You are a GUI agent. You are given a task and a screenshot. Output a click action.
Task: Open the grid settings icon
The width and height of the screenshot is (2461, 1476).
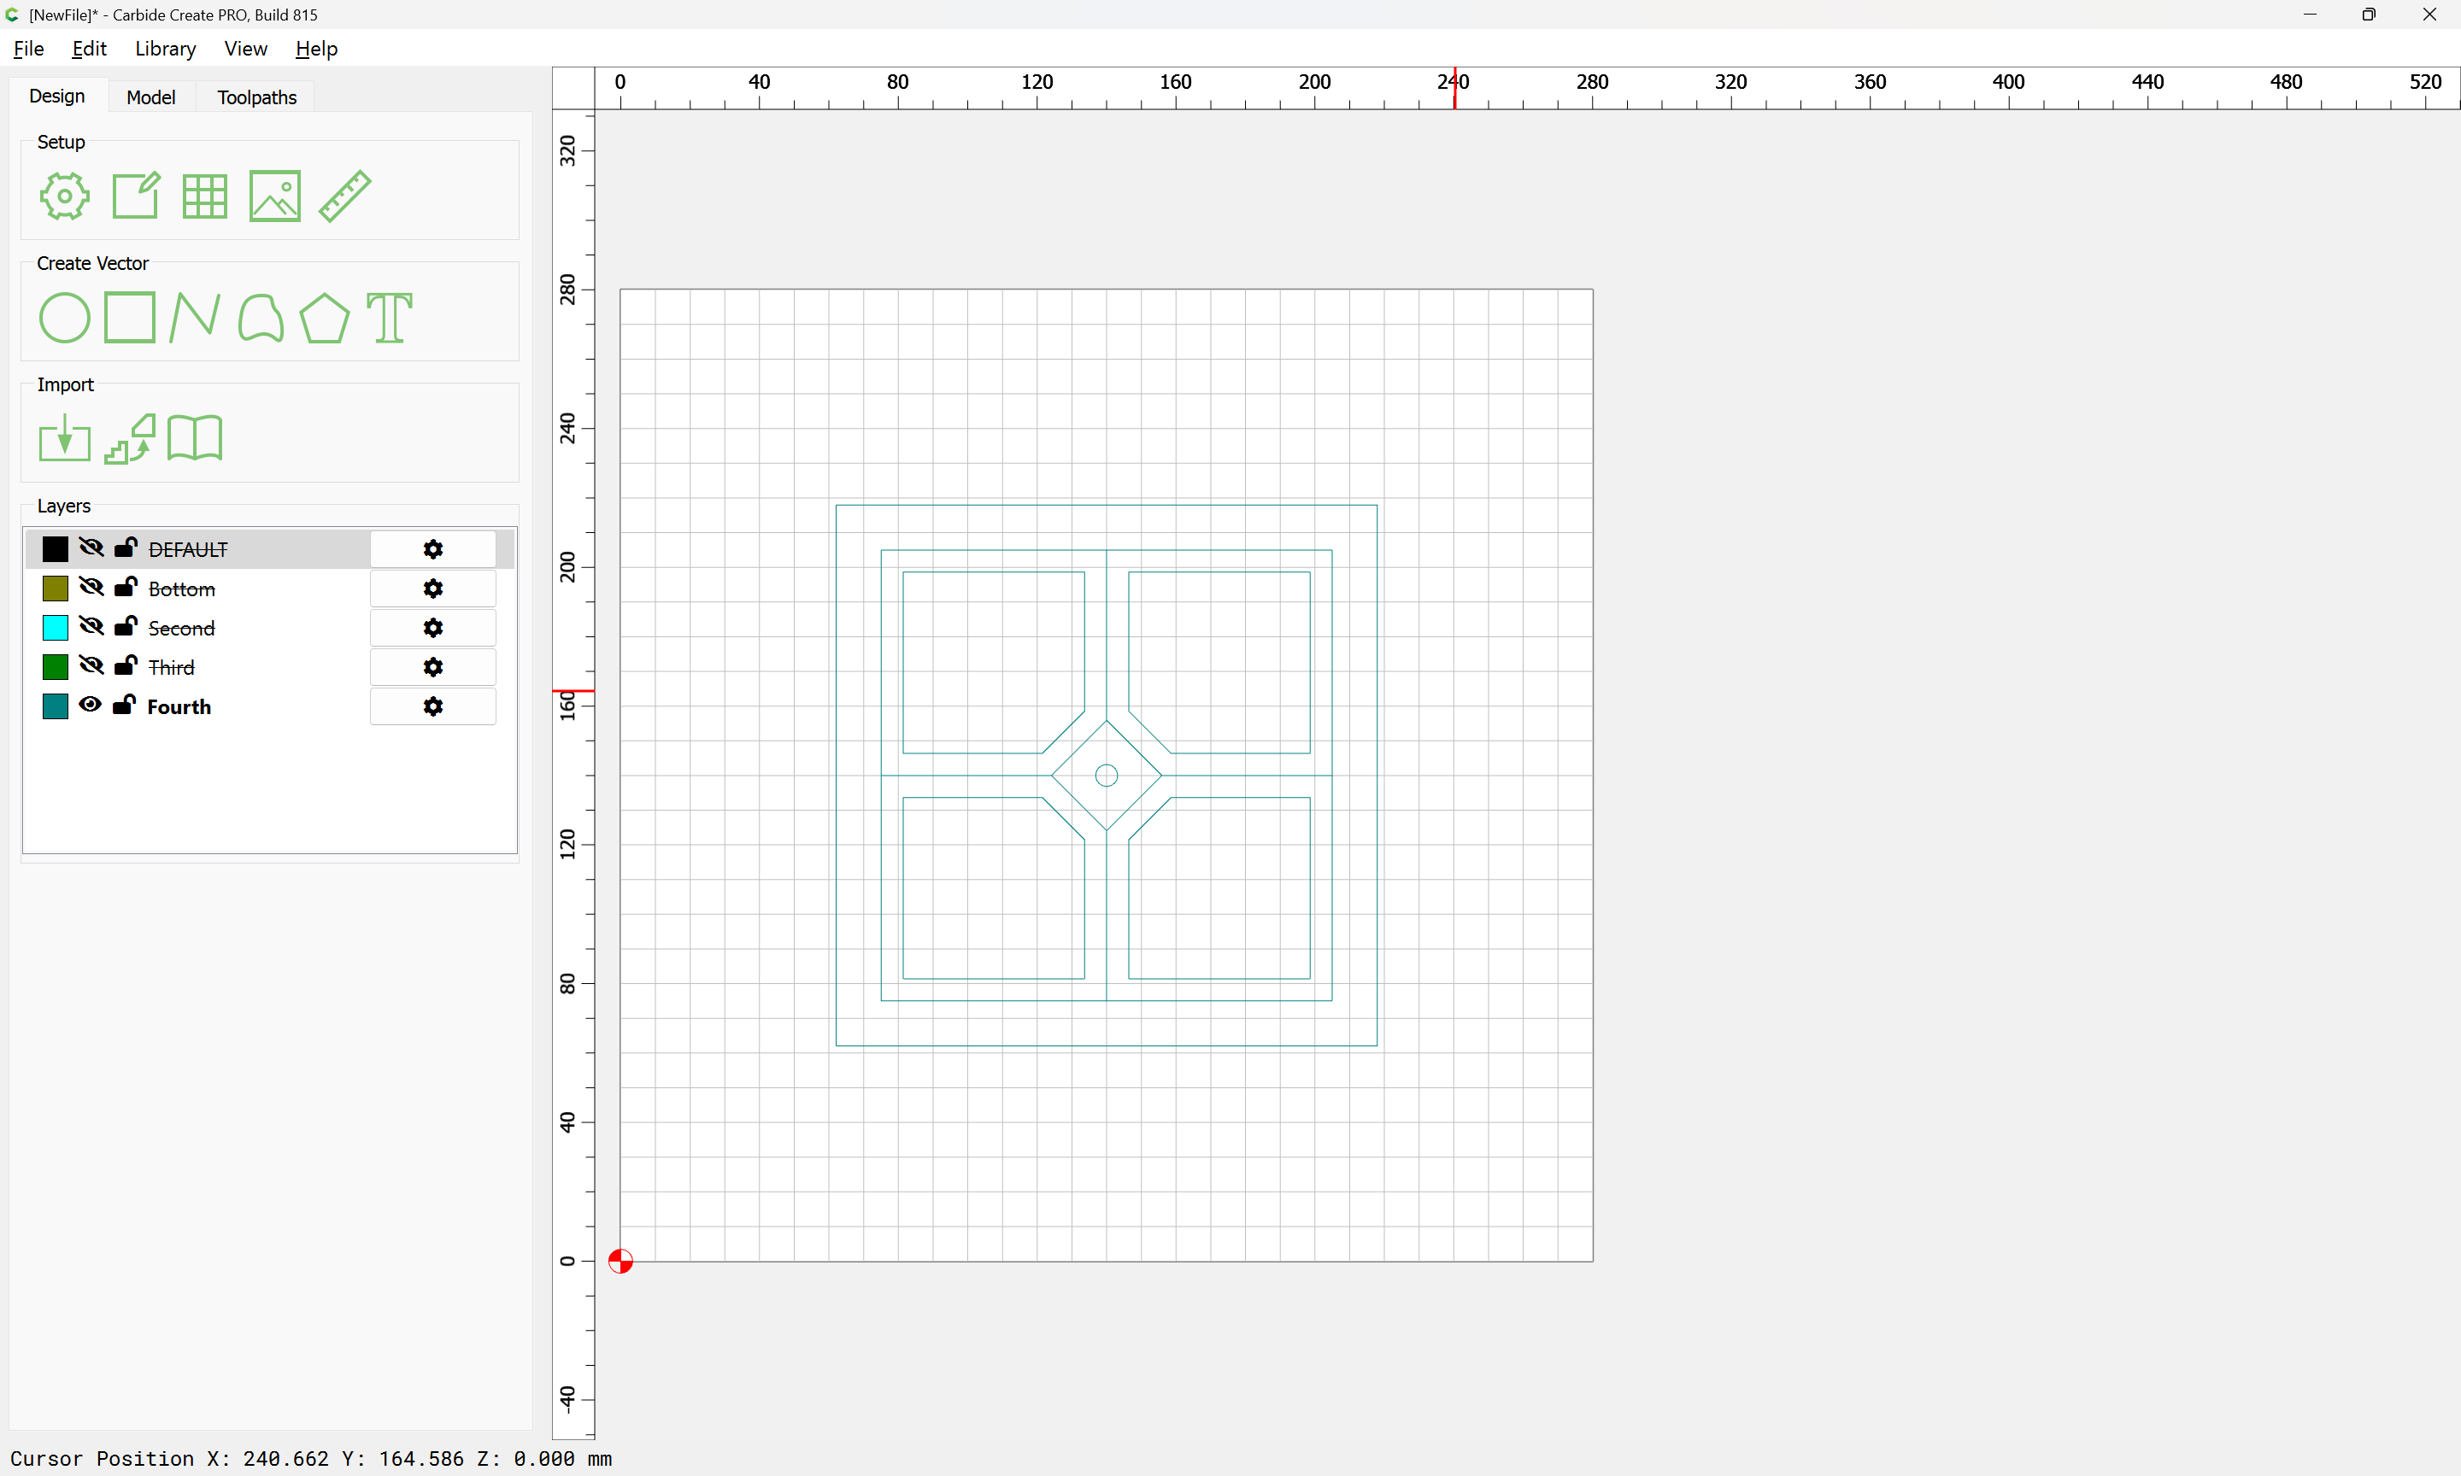[205, 196]
